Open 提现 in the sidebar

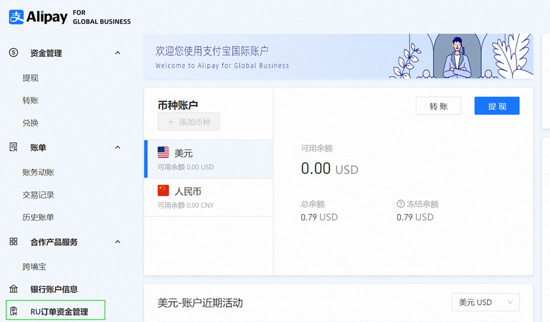click(x=31, y=77)
